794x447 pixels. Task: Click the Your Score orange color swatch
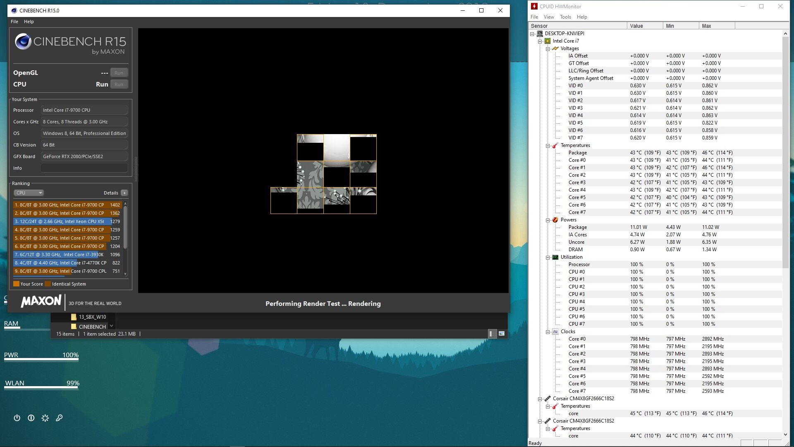coord(16,284)
